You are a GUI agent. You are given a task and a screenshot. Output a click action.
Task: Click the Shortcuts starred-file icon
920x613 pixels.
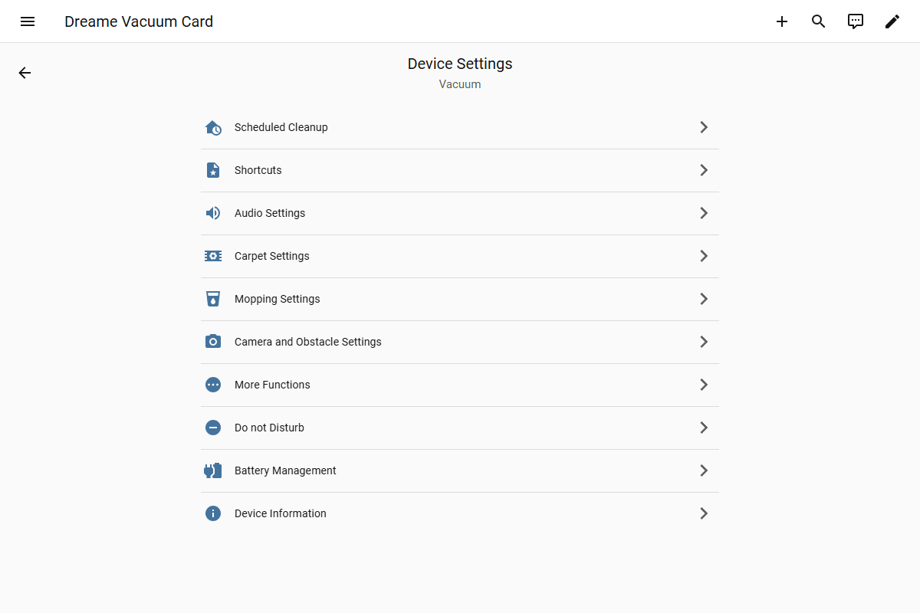(x=213, y=170)
